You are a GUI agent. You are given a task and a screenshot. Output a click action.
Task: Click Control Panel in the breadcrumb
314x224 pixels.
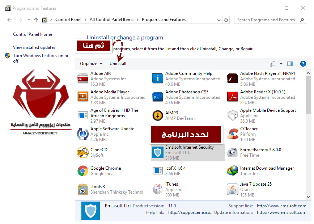tap(68, 20)
